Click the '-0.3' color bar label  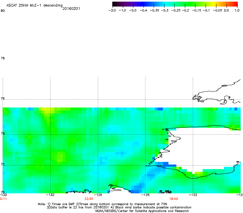pos(165,10)
